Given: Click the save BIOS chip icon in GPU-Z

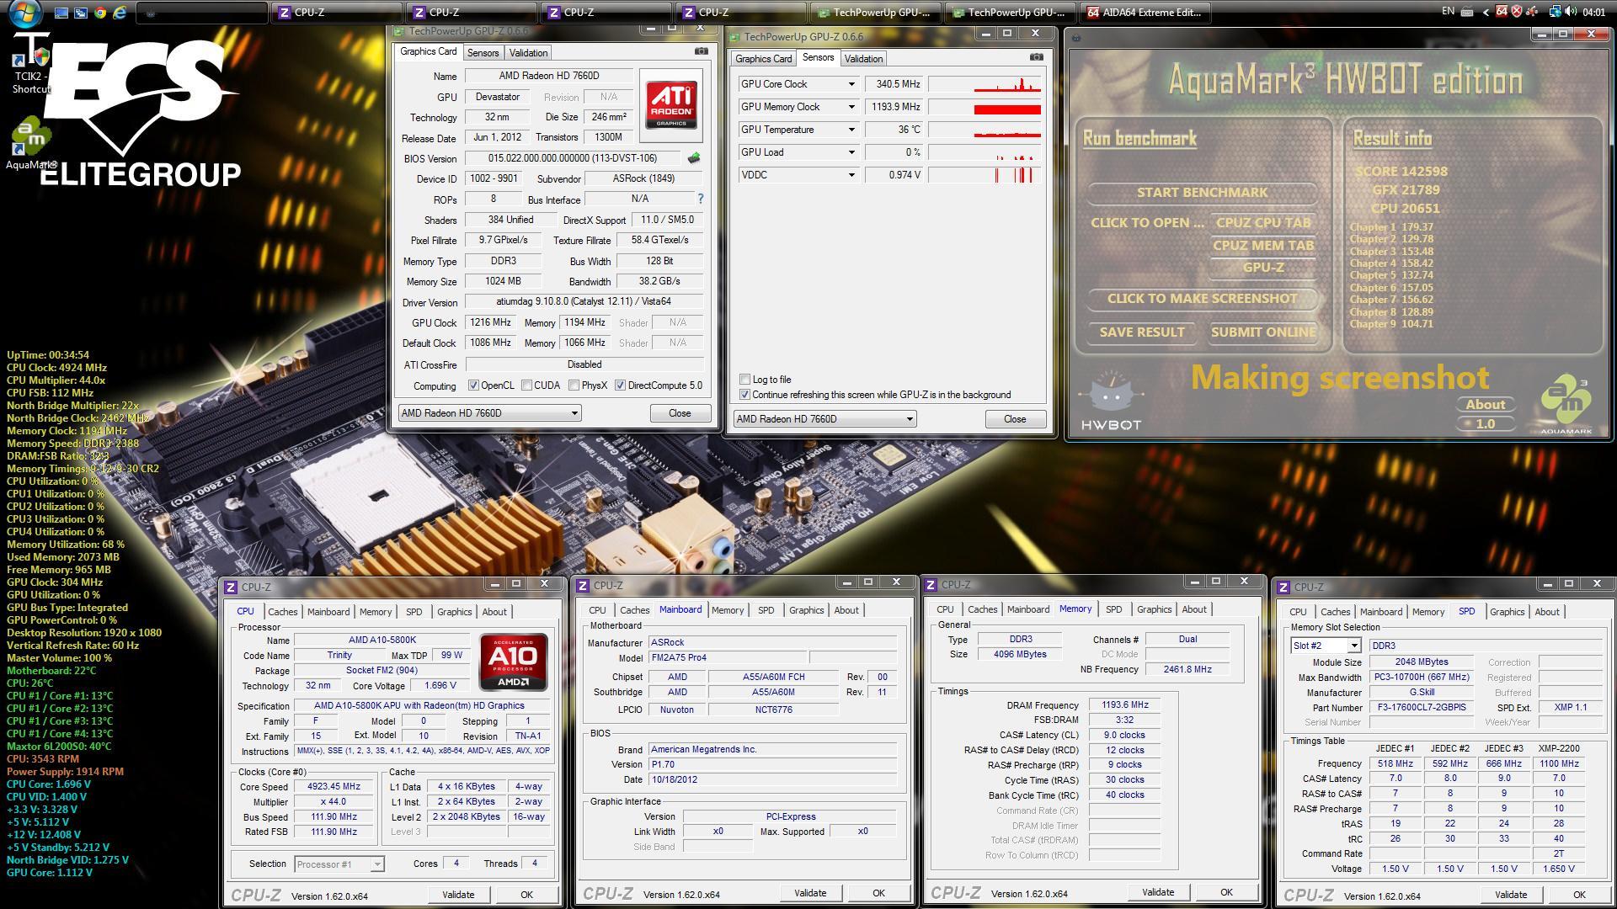Looking at the screenshot, I should point(693,158).
